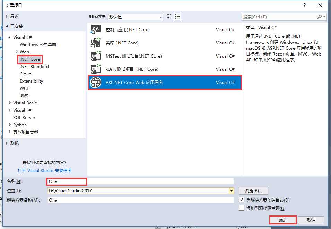Open the search options dropdown arrow
331x229 pixels.
pyautogui.click(x=324, y=17)
